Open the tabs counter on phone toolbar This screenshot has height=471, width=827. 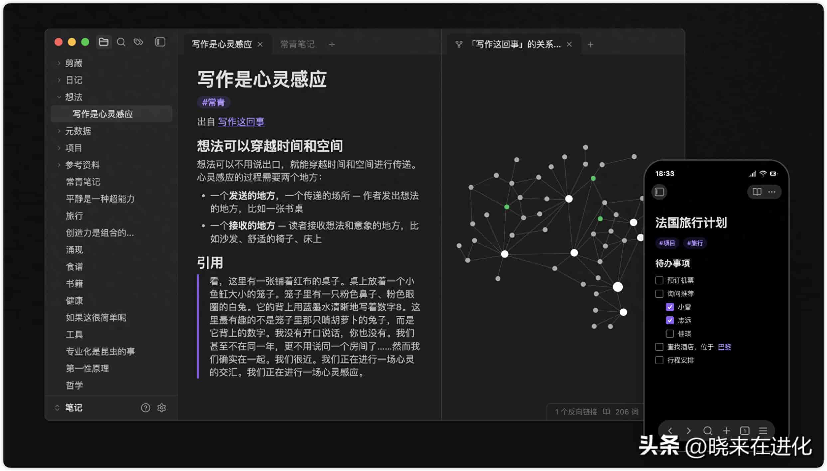click(745, 431)
